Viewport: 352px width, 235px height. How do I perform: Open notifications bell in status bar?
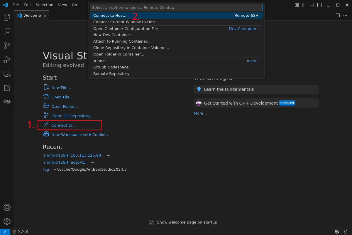(346, 232)
